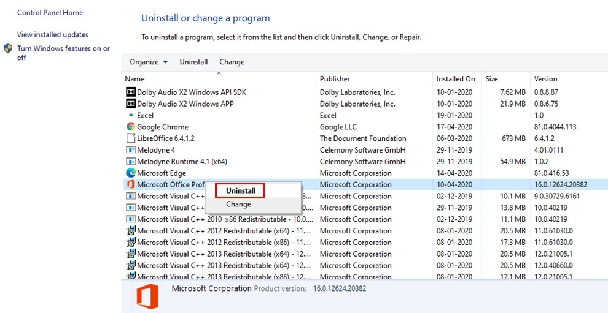Click version 4.01.0111 cell

point(548,149)
